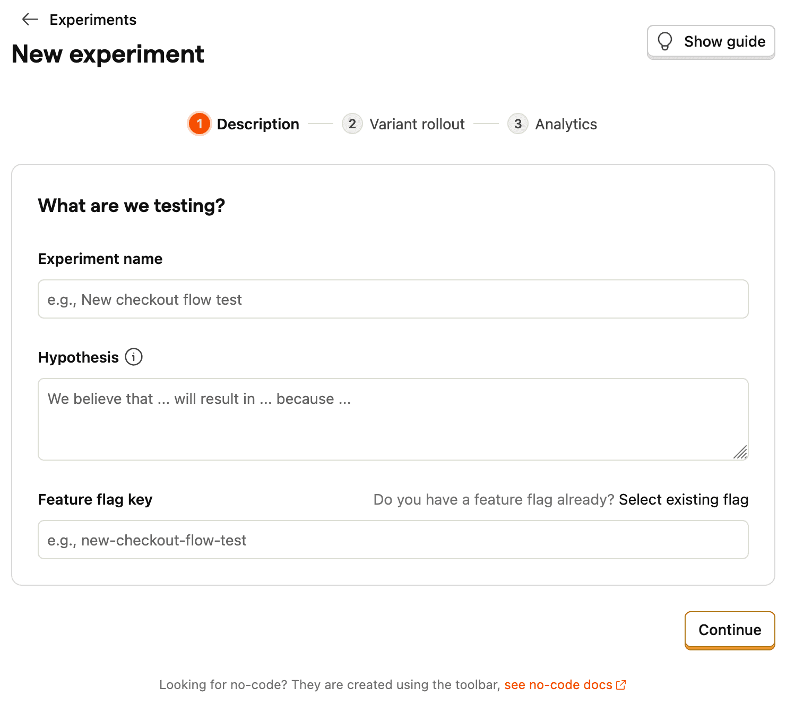The height and width of the screenshot is (705, 795).
Task: Switch to the Variant rollout step
Action: [417, 124]
